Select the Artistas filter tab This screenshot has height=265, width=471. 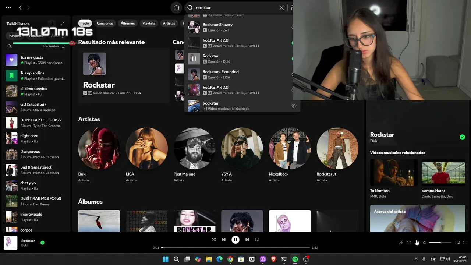click(x=169, y=23)
